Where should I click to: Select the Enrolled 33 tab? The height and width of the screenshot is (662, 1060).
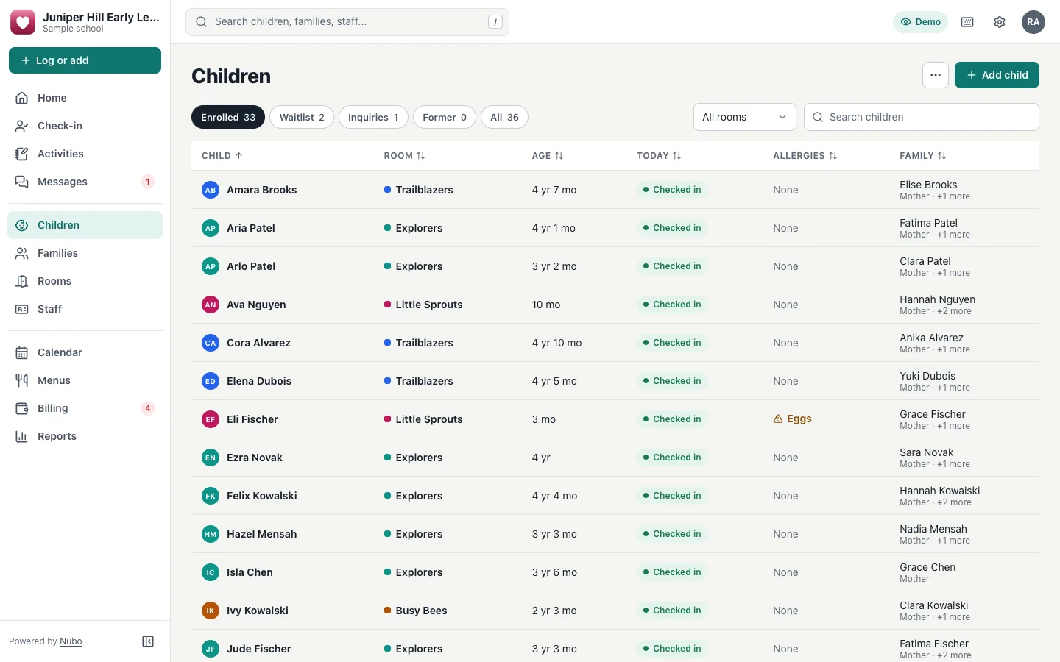pos(228,117)
